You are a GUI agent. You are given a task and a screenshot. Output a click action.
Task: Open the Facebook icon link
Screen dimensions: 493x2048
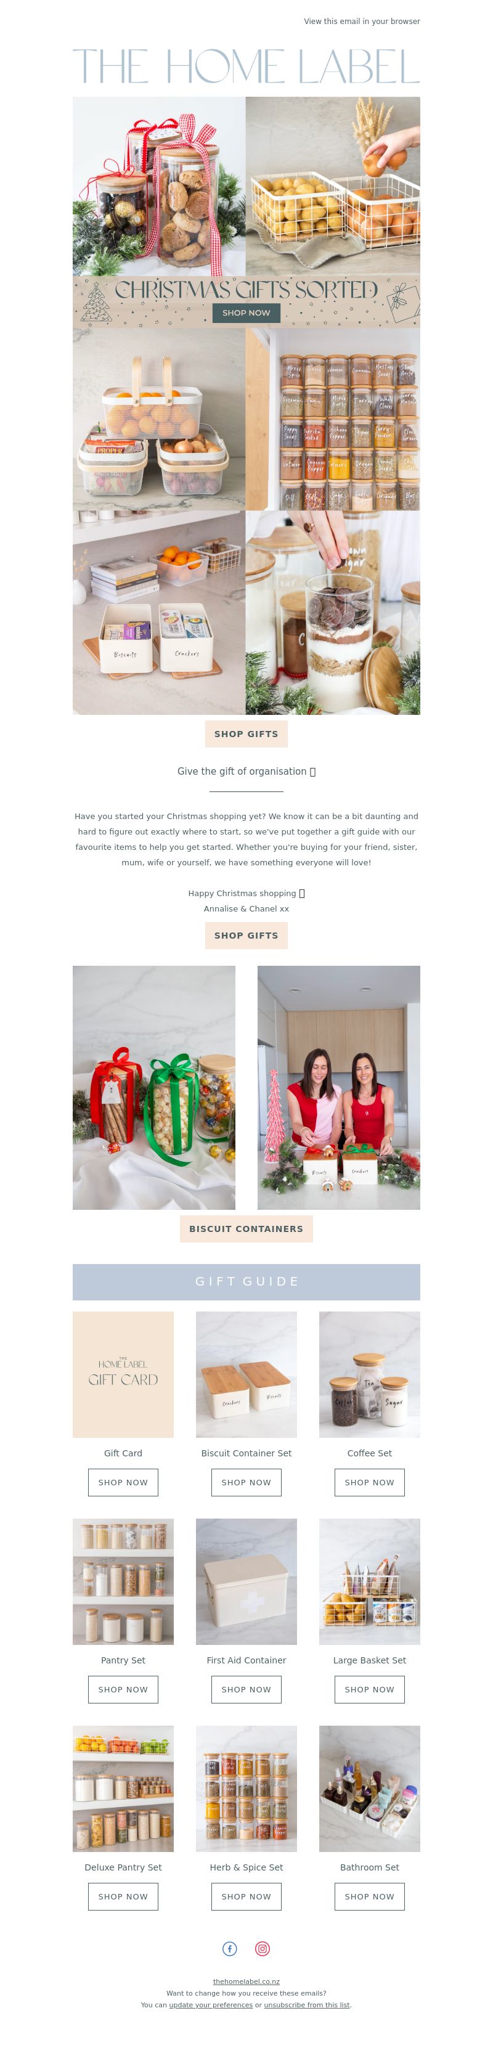click(230, 1948)
